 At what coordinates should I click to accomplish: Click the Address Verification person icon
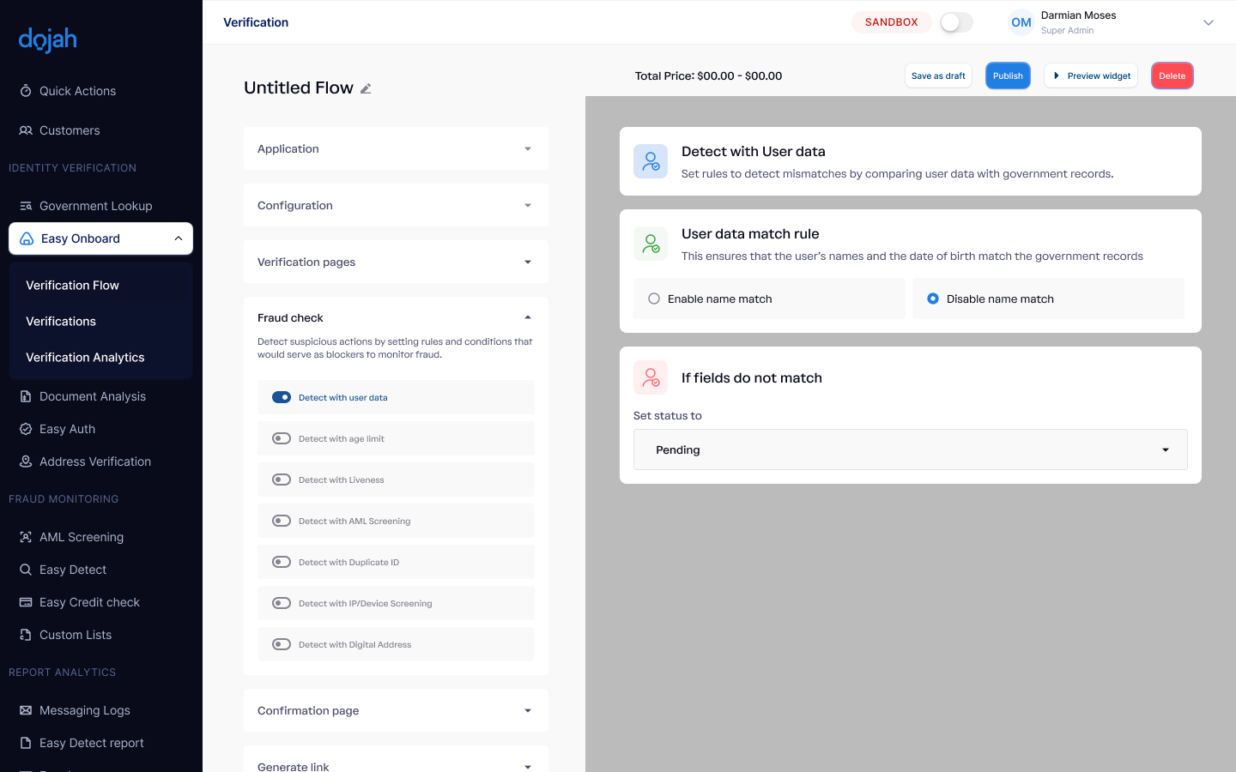(26, 461)
